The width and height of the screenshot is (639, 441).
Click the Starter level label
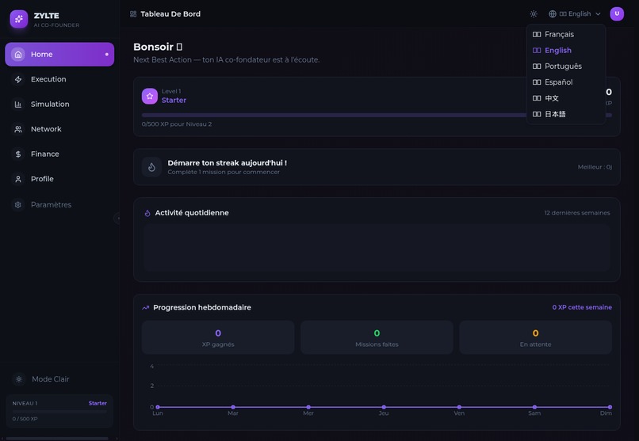tap(174, 100)
